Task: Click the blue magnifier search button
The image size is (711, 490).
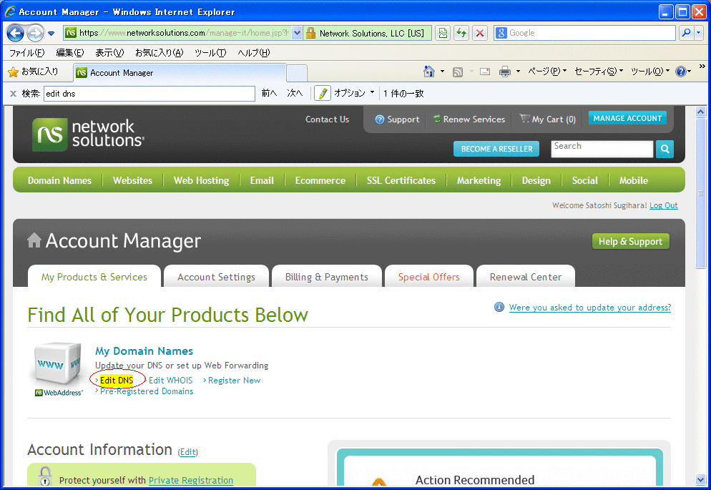Action: 686,33
